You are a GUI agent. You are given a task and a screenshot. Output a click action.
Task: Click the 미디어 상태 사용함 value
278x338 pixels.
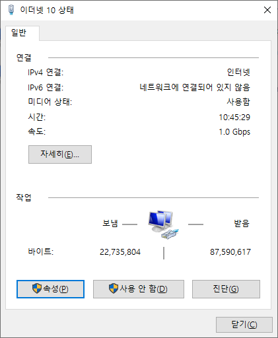click(x=238, y=102)
